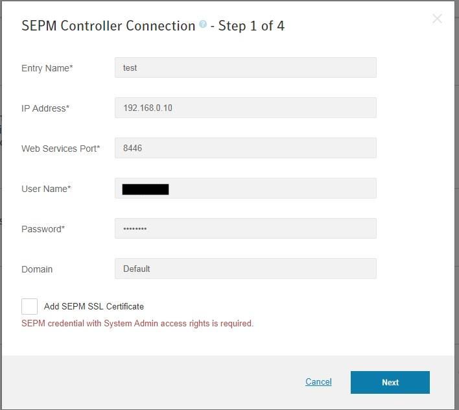Focus the Password field
The height and width of the screenshot is (410, 459).
tap(245, 228)
